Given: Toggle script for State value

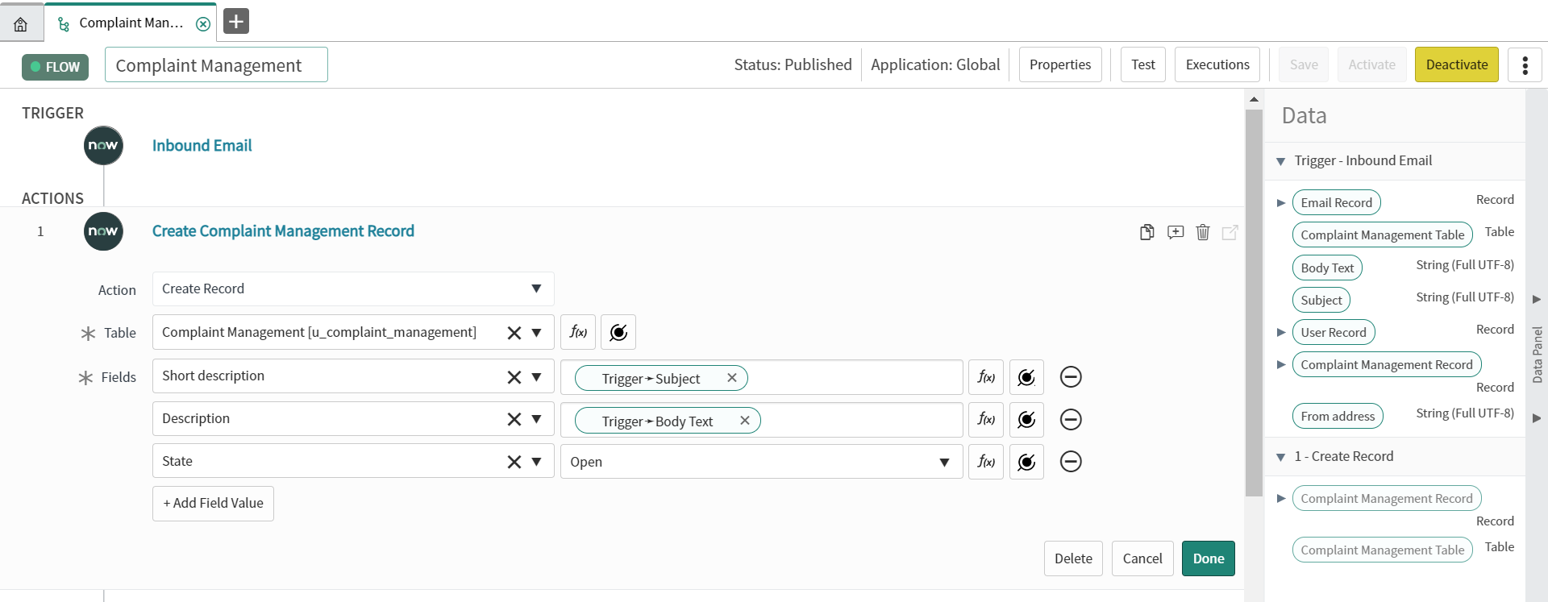Looking at the screenshot, I should [986, 462].
